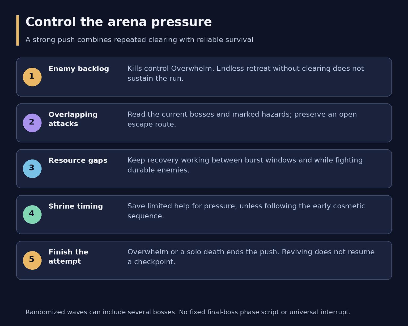
Task: Select the Overlapping attacks heading
Action: click(x=73, y=119)
